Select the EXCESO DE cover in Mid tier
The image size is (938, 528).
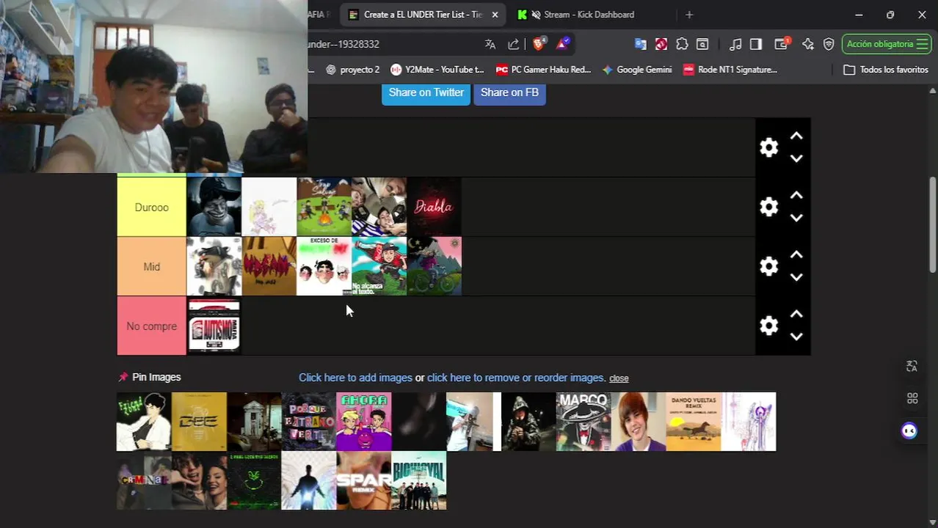point(324,266)
